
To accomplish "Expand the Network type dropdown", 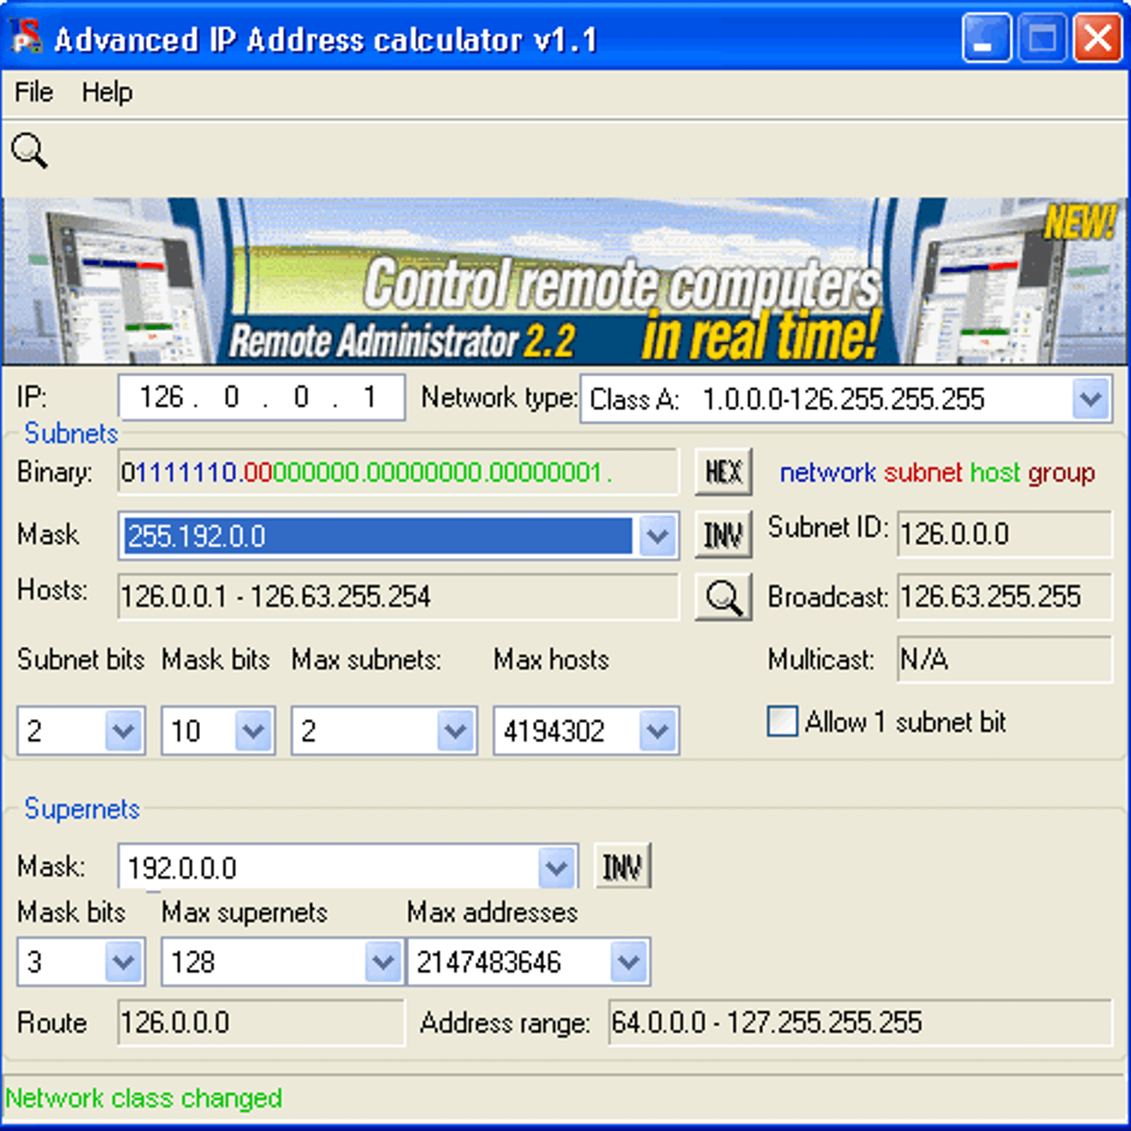I will pyautogui.click(x=1091, y=399).
